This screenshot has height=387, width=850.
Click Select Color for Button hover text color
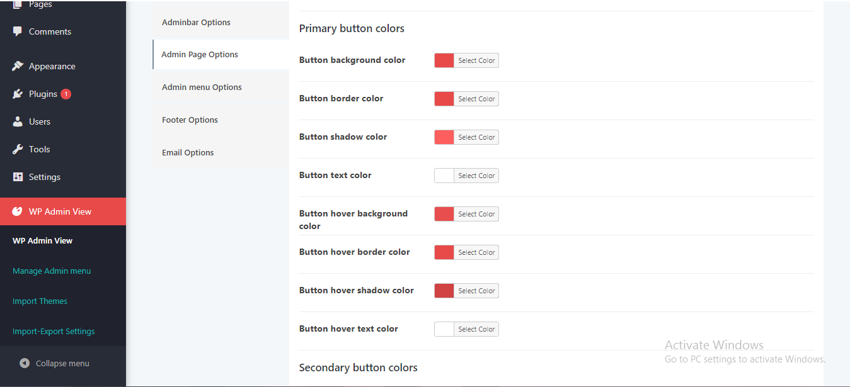[476, 329]
